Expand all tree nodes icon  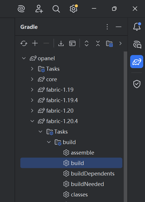(87, 43)
